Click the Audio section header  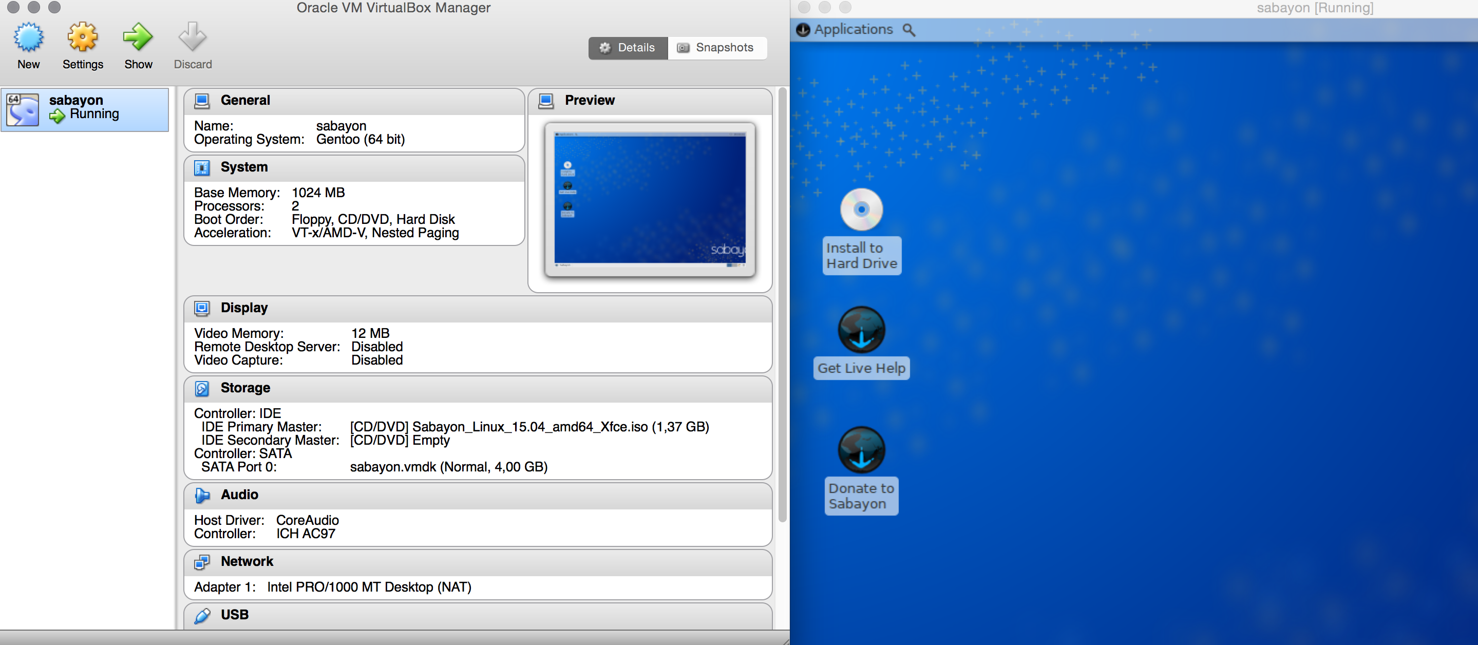click(239, 495)
